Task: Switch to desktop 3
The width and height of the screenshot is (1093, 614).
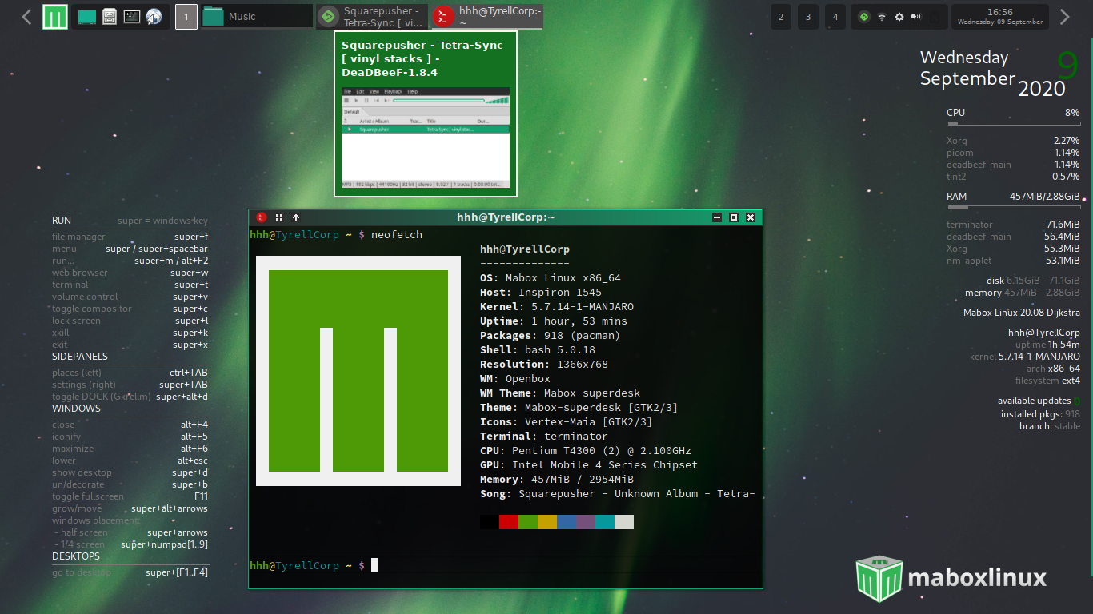Action: click(x=808, y=16)
